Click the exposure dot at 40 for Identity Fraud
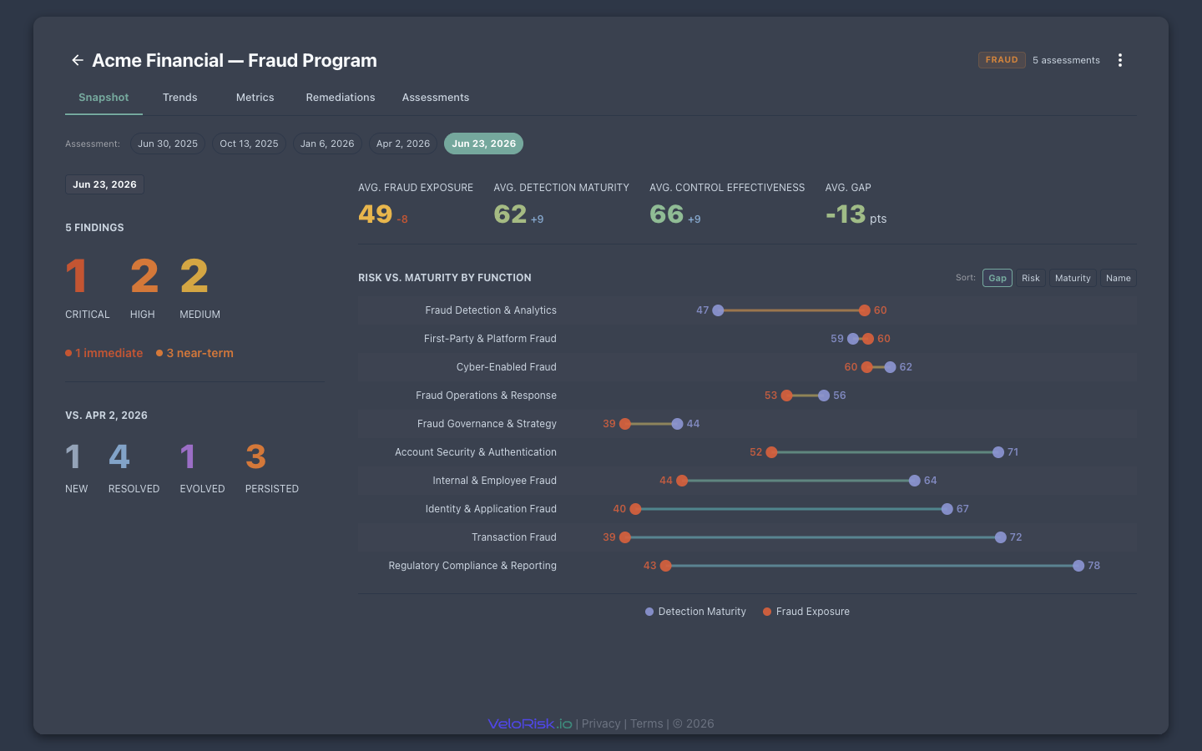Screen dimensions: 1202x751 click(x=635, y=509)
